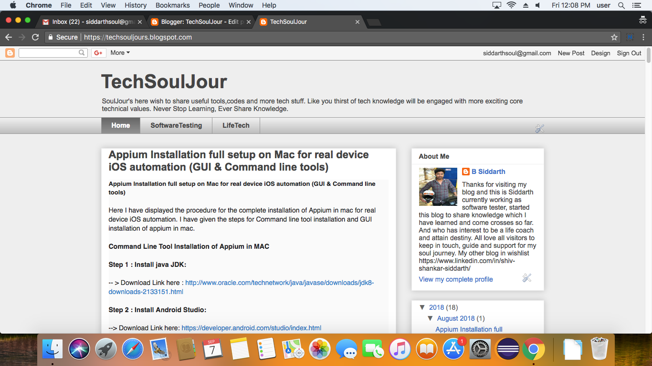This screenshot has width=652, height=366.
Task: Click the wrench icon in About Me widget
Action: click(x=527, y=278)
